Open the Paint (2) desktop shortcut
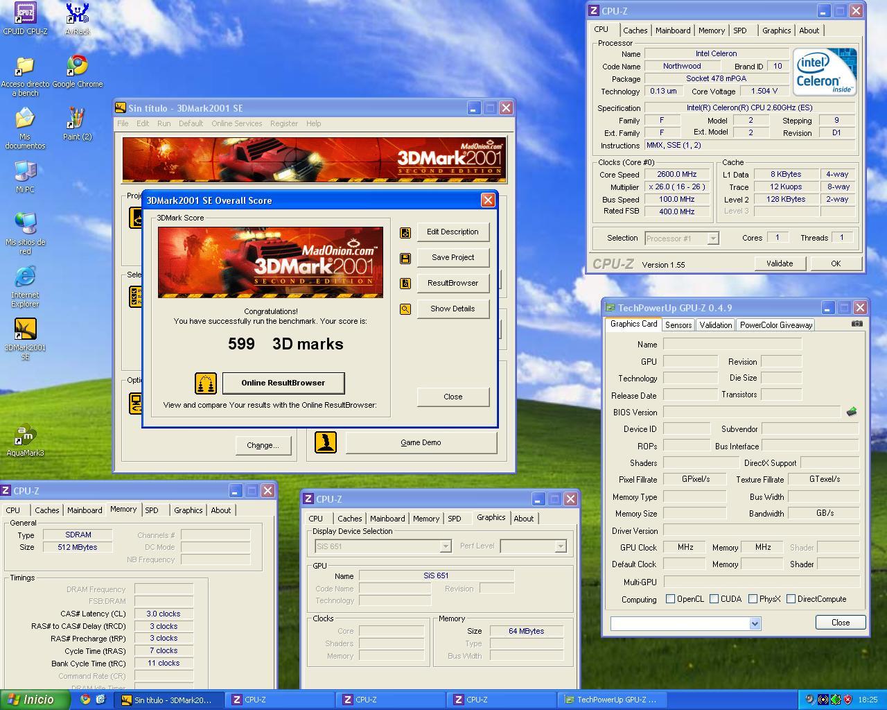This screenshot has width=887, height=710. tap(77, 124)
